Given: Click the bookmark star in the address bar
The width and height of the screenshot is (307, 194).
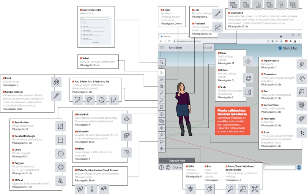Looking at the screenshot, I should point(281,41).
